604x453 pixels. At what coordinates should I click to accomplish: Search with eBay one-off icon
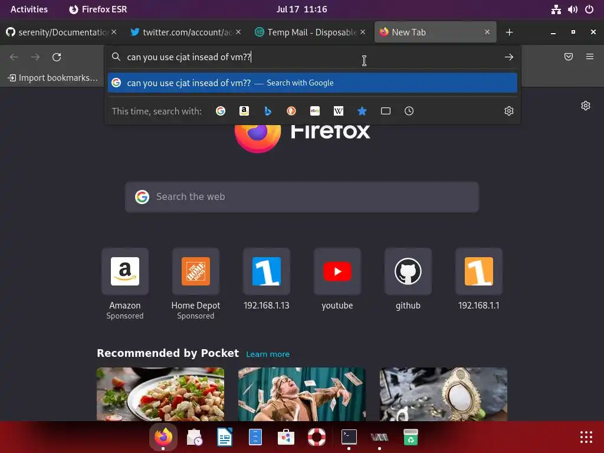click(x=315, y=111)
